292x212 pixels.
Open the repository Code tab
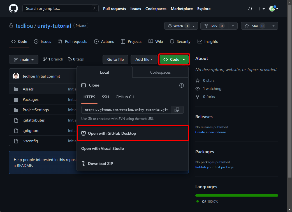pyautogui.click(x=19, y=41)
